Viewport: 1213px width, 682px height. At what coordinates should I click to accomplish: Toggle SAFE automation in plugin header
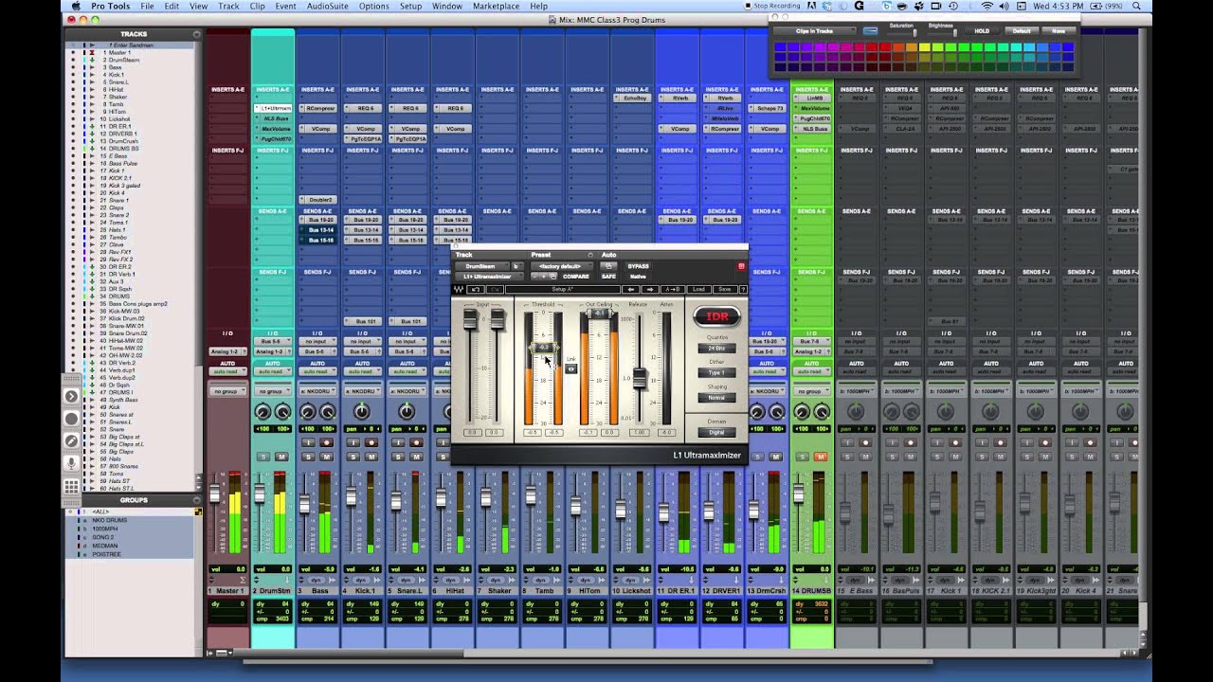click(608, 277)
